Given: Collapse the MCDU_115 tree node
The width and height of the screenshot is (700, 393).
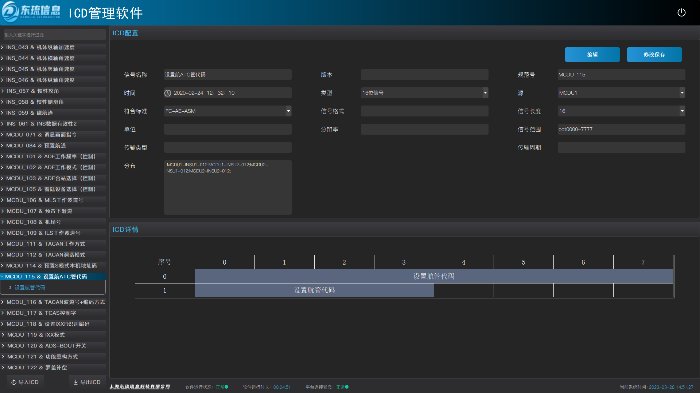Looking at the screenshot, I should pyautogui.click(x=2, y=277).
